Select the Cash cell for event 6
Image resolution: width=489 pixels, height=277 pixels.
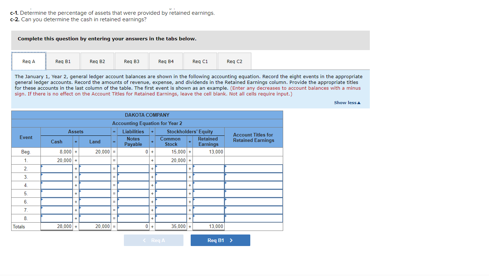coord(57,202)
